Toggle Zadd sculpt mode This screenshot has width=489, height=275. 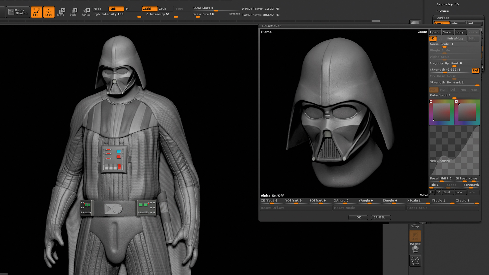150,9
